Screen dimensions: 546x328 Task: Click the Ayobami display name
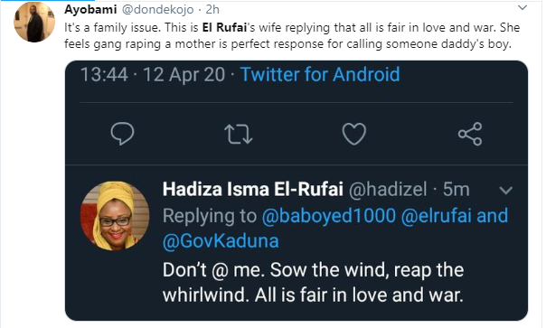click(90, 9)
